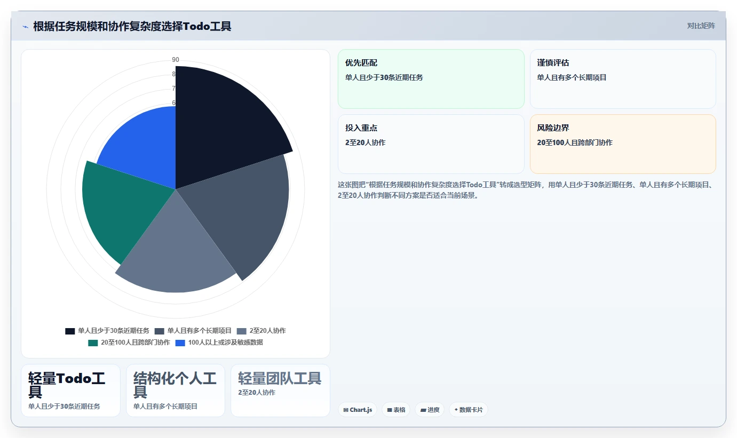Toggle legend entry 单人且有多个长期项目

pyautogui.click(x=193, y=331)
